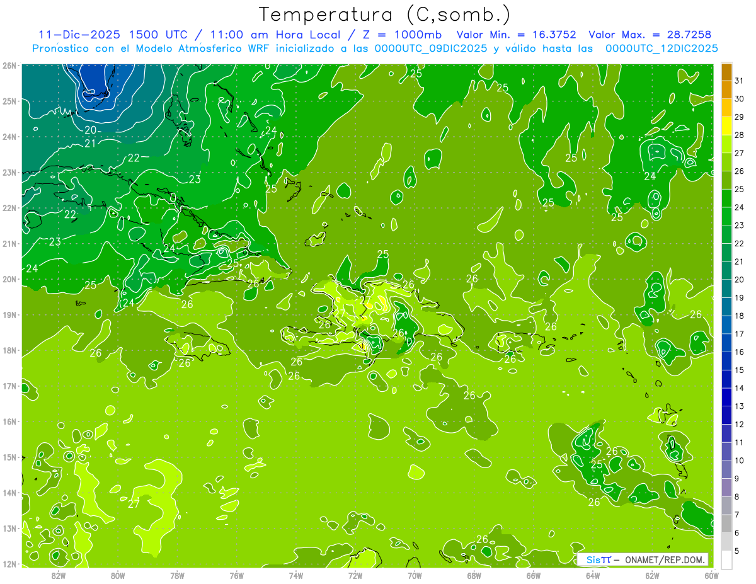Click the '66W' longitude axis label

pos(533,575)
